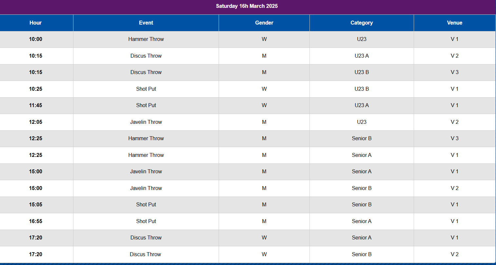Click the Hour column header
Image resolution: width=496 pixels, height=265 pixels.
pyautogui.click(x=35, y=23)
